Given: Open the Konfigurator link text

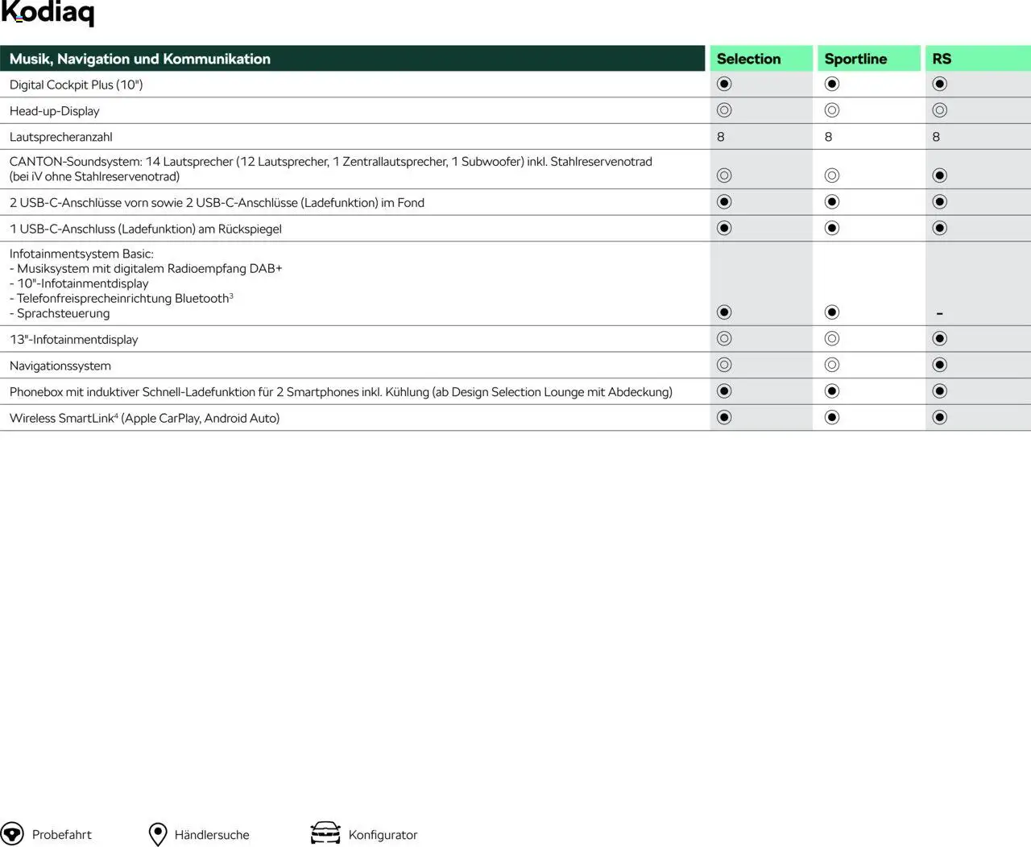Looking at the screenshot, I should [383, 835].
